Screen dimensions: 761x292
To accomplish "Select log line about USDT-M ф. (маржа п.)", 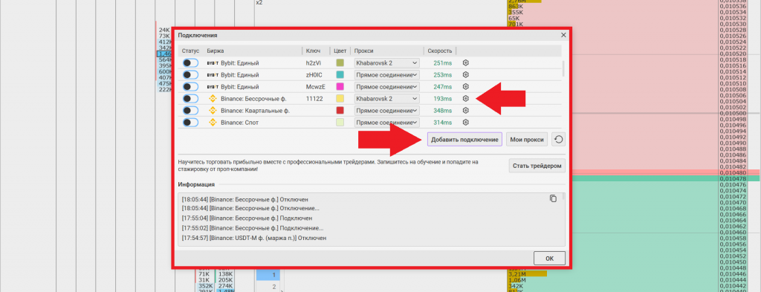I will click(254, 239).
